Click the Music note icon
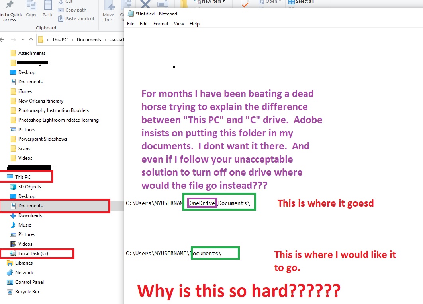423x304 pixels. pos(13,225)
